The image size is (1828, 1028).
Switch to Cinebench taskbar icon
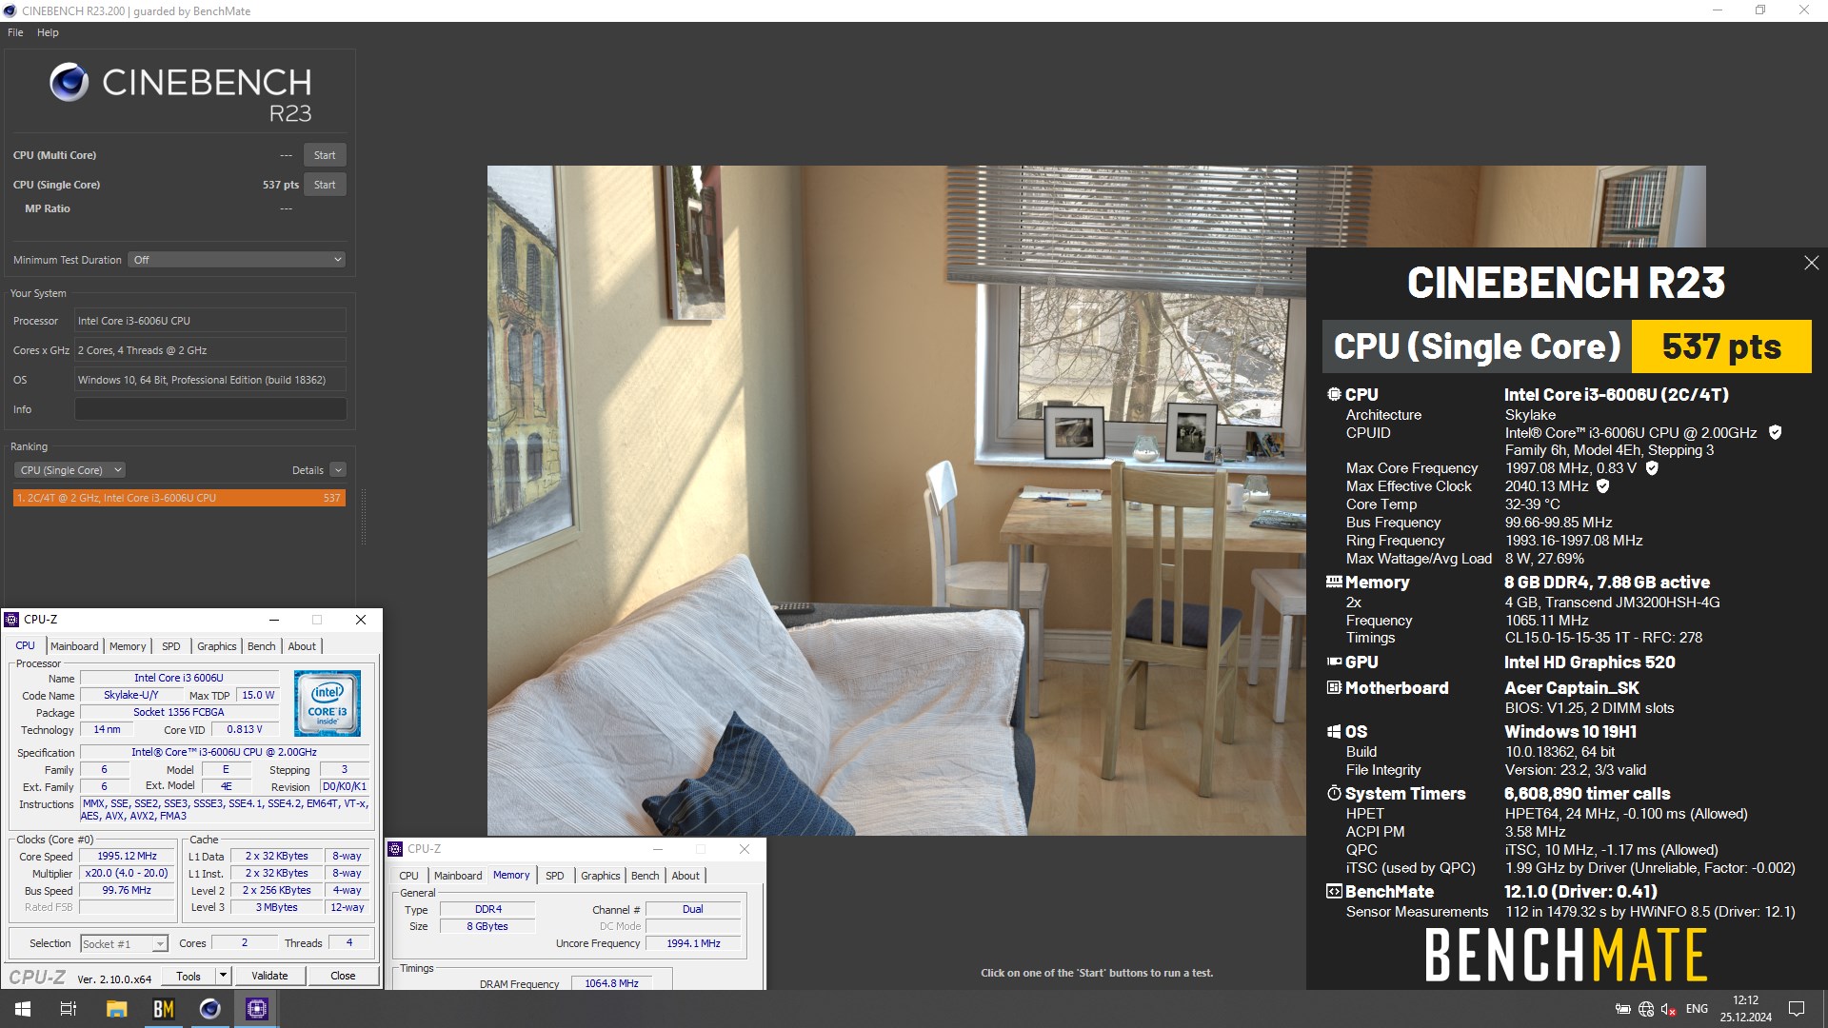209,1009
